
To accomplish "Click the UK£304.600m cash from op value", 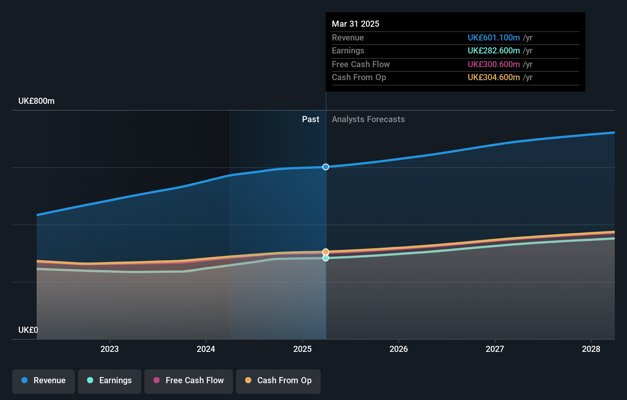I will [x=494, y=77].
